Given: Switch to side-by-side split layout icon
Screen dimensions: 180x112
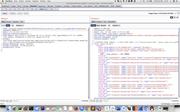Looking at the screenshot, I should (172, 17).
